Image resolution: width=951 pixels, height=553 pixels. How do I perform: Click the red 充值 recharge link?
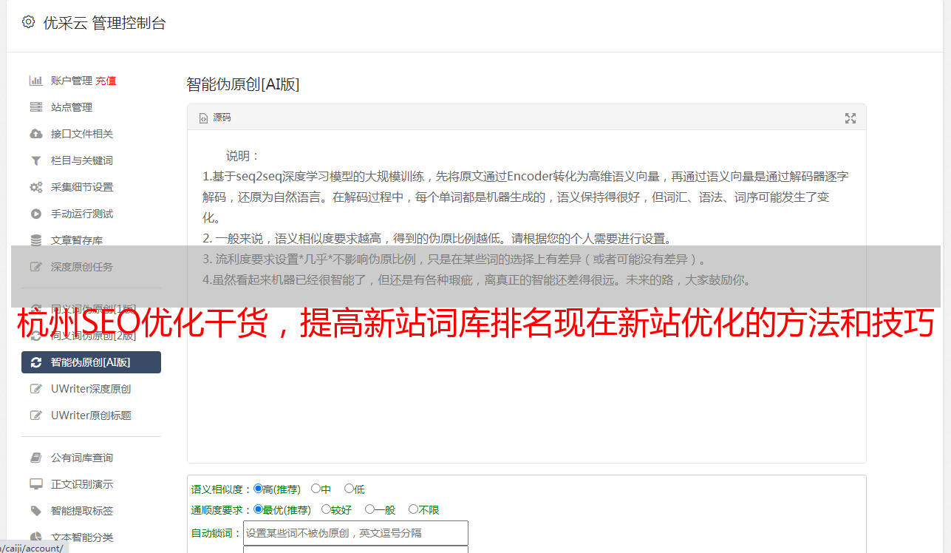(106, 81)
